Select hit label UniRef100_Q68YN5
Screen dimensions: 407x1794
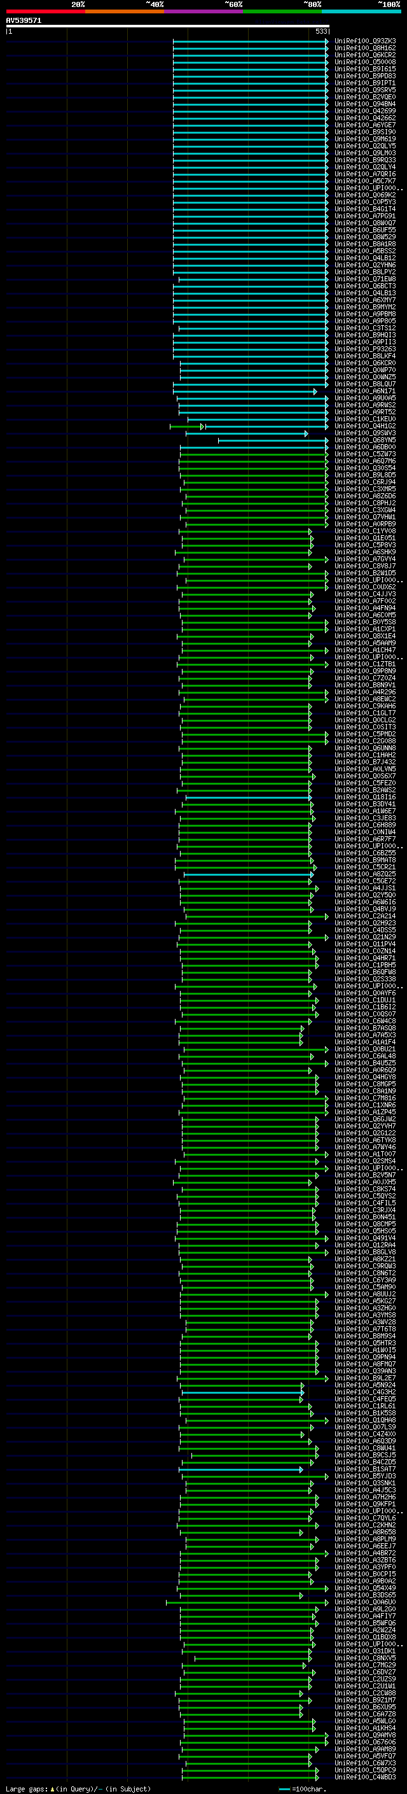click(365, 440)
